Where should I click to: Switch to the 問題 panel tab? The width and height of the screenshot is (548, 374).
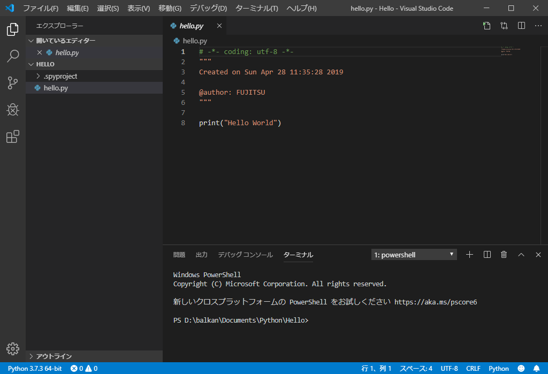[x=179, y=255]
